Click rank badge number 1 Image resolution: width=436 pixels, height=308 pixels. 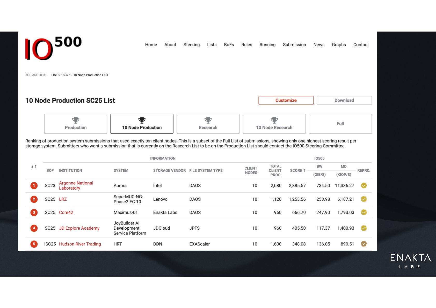click(34, 185)
